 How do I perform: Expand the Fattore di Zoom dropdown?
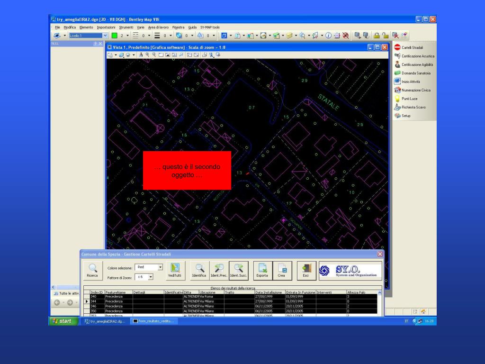[x=151, y=277]
